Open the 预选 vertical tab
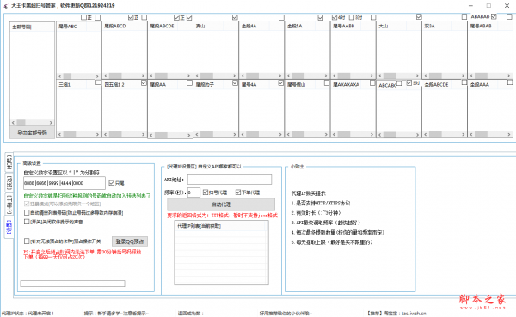The height and width of the screenshot is (317, 516). coord(9,183)
